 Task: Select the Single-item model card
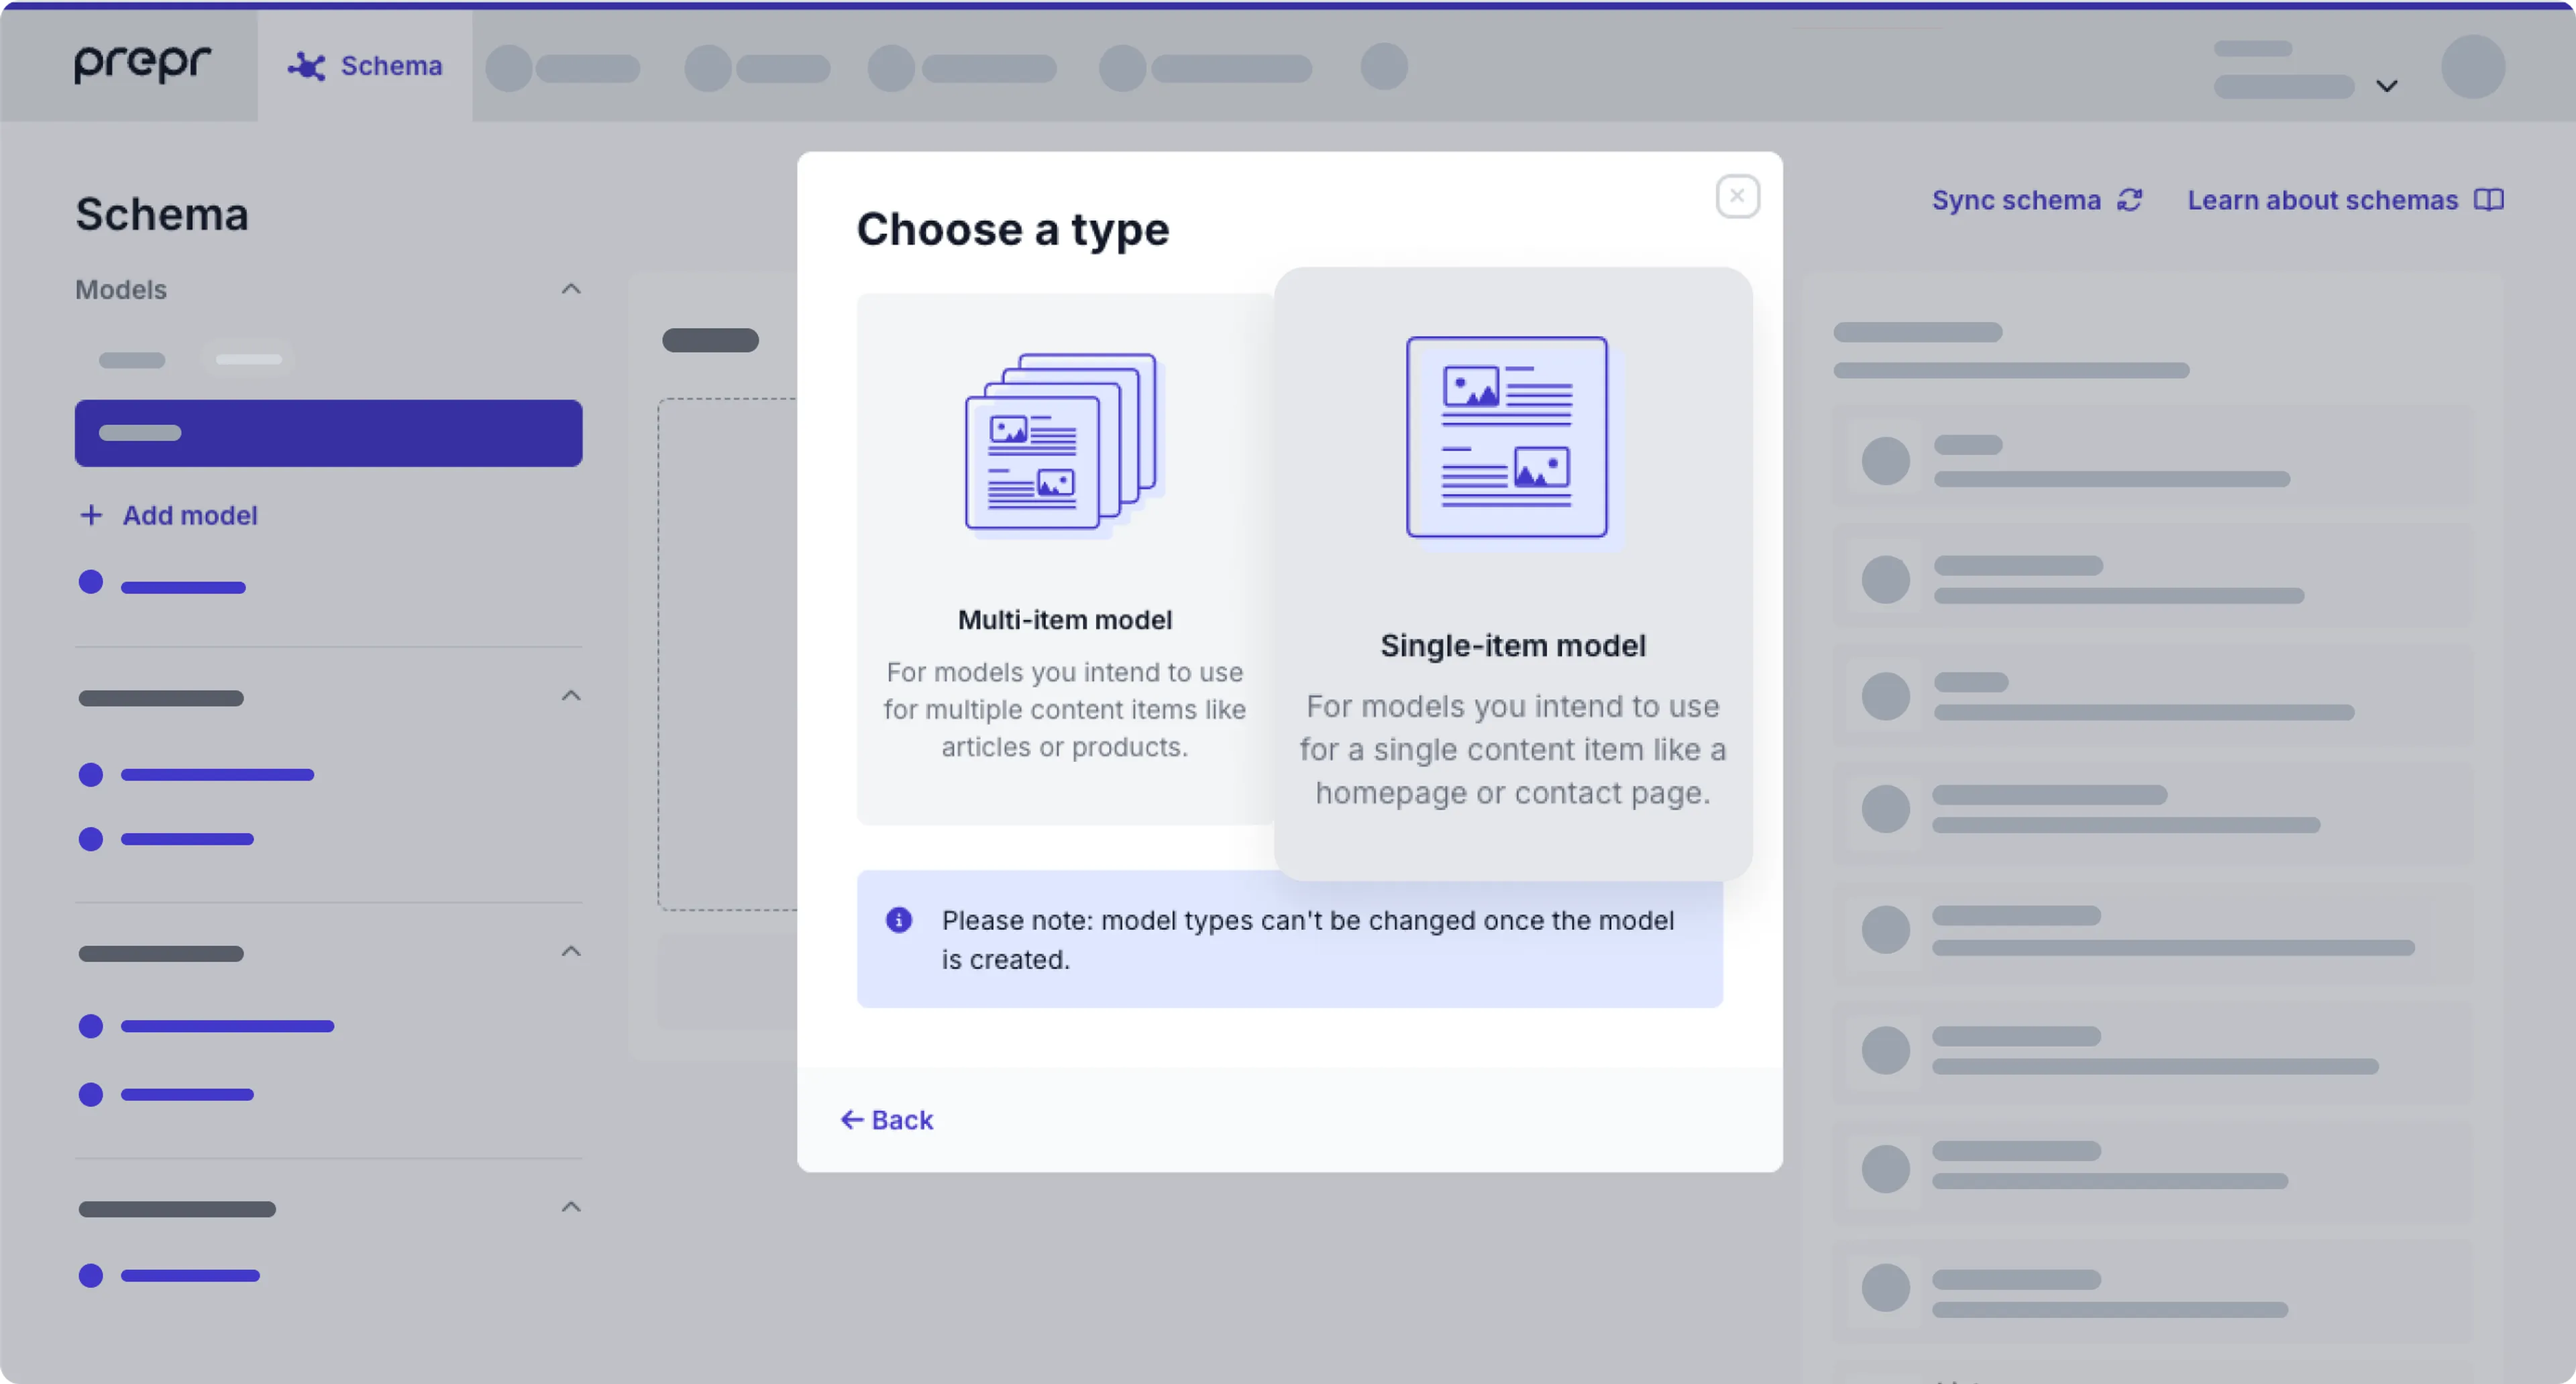click(1512, 569)
